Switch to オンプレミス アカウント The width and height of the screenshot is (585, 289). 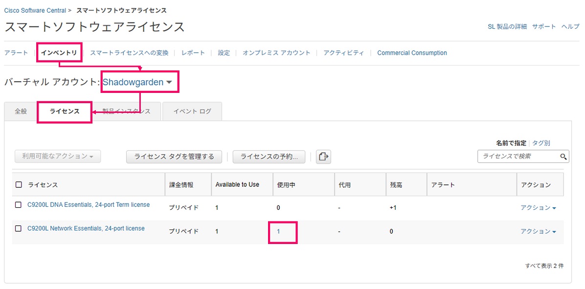(x=276, y=53)
